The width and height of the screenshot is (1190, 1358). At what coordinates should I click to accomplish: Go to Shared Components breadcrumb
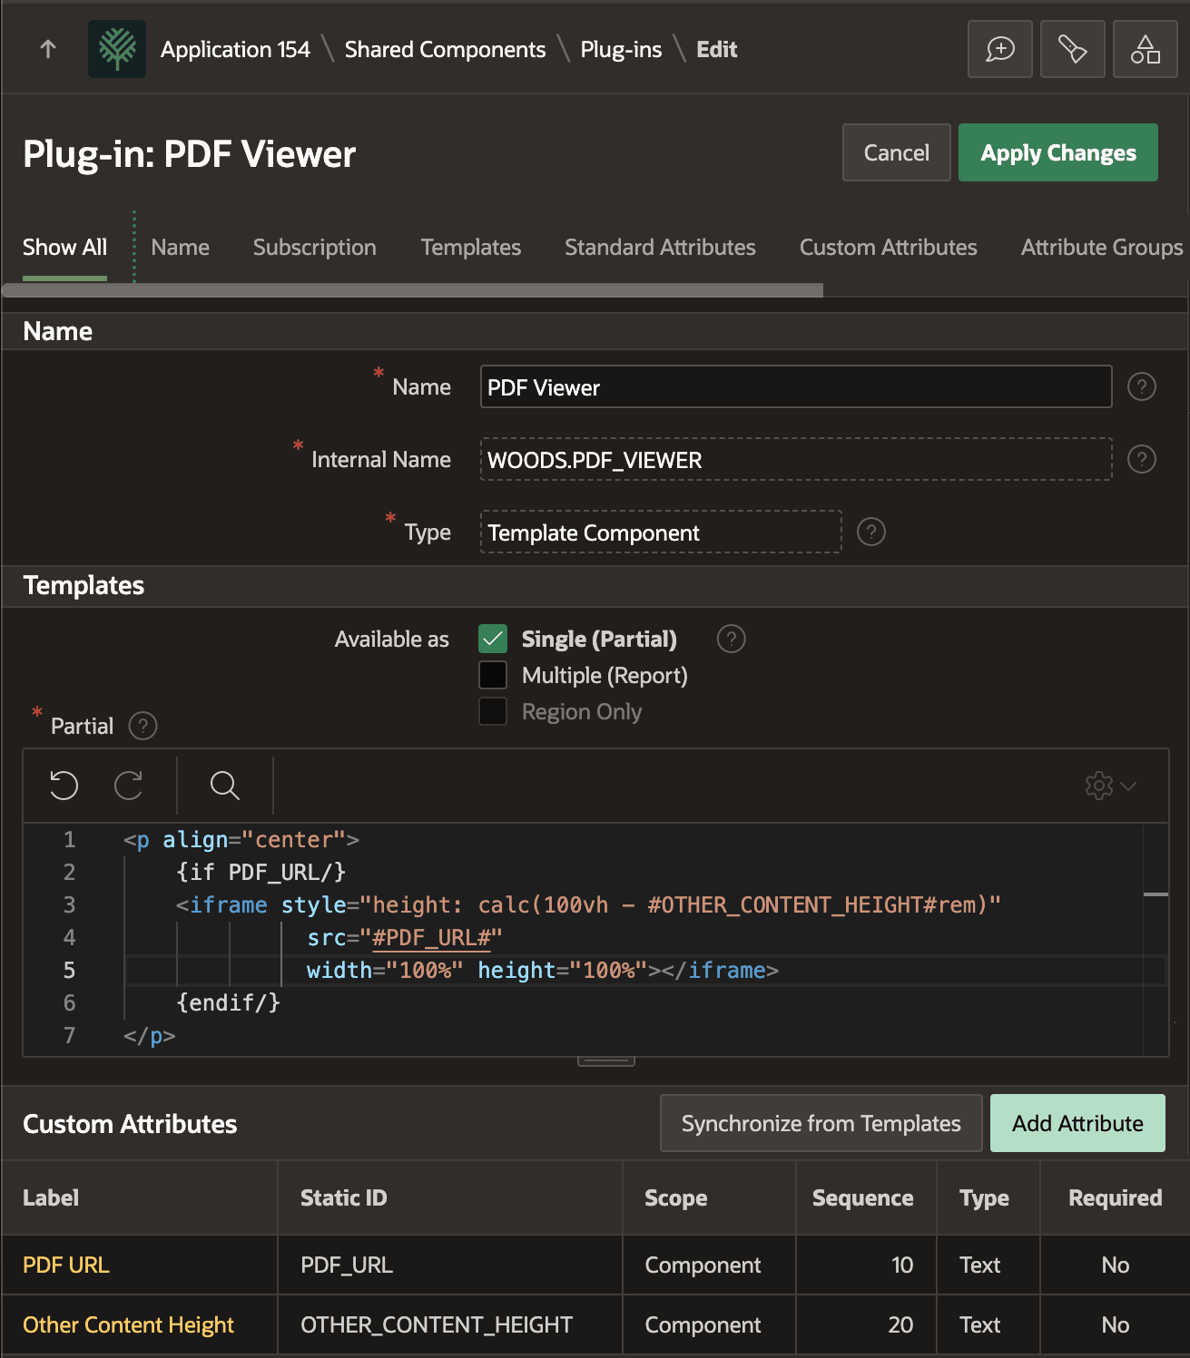click(446, 50)
